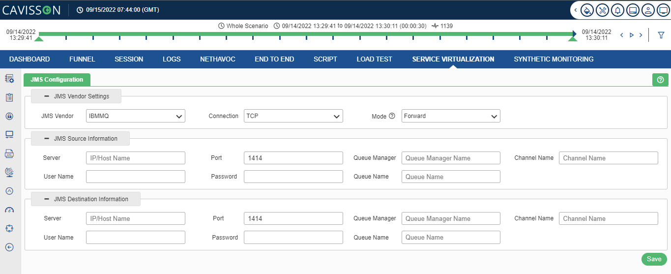The height and width of the screenshot is (274, 671).
Task: Open the SYNTHETIC MONITORING menu
Action: point(554,59)
